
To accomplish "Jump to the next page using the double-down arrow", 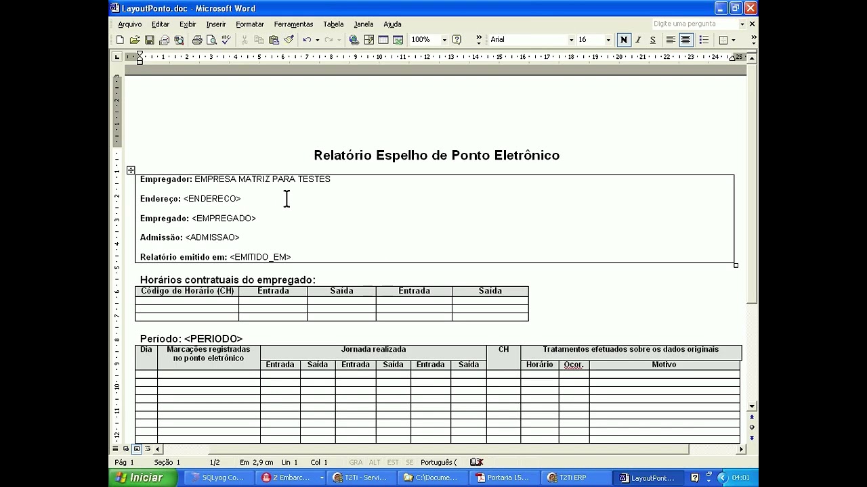I will click(x=752, y=438).
